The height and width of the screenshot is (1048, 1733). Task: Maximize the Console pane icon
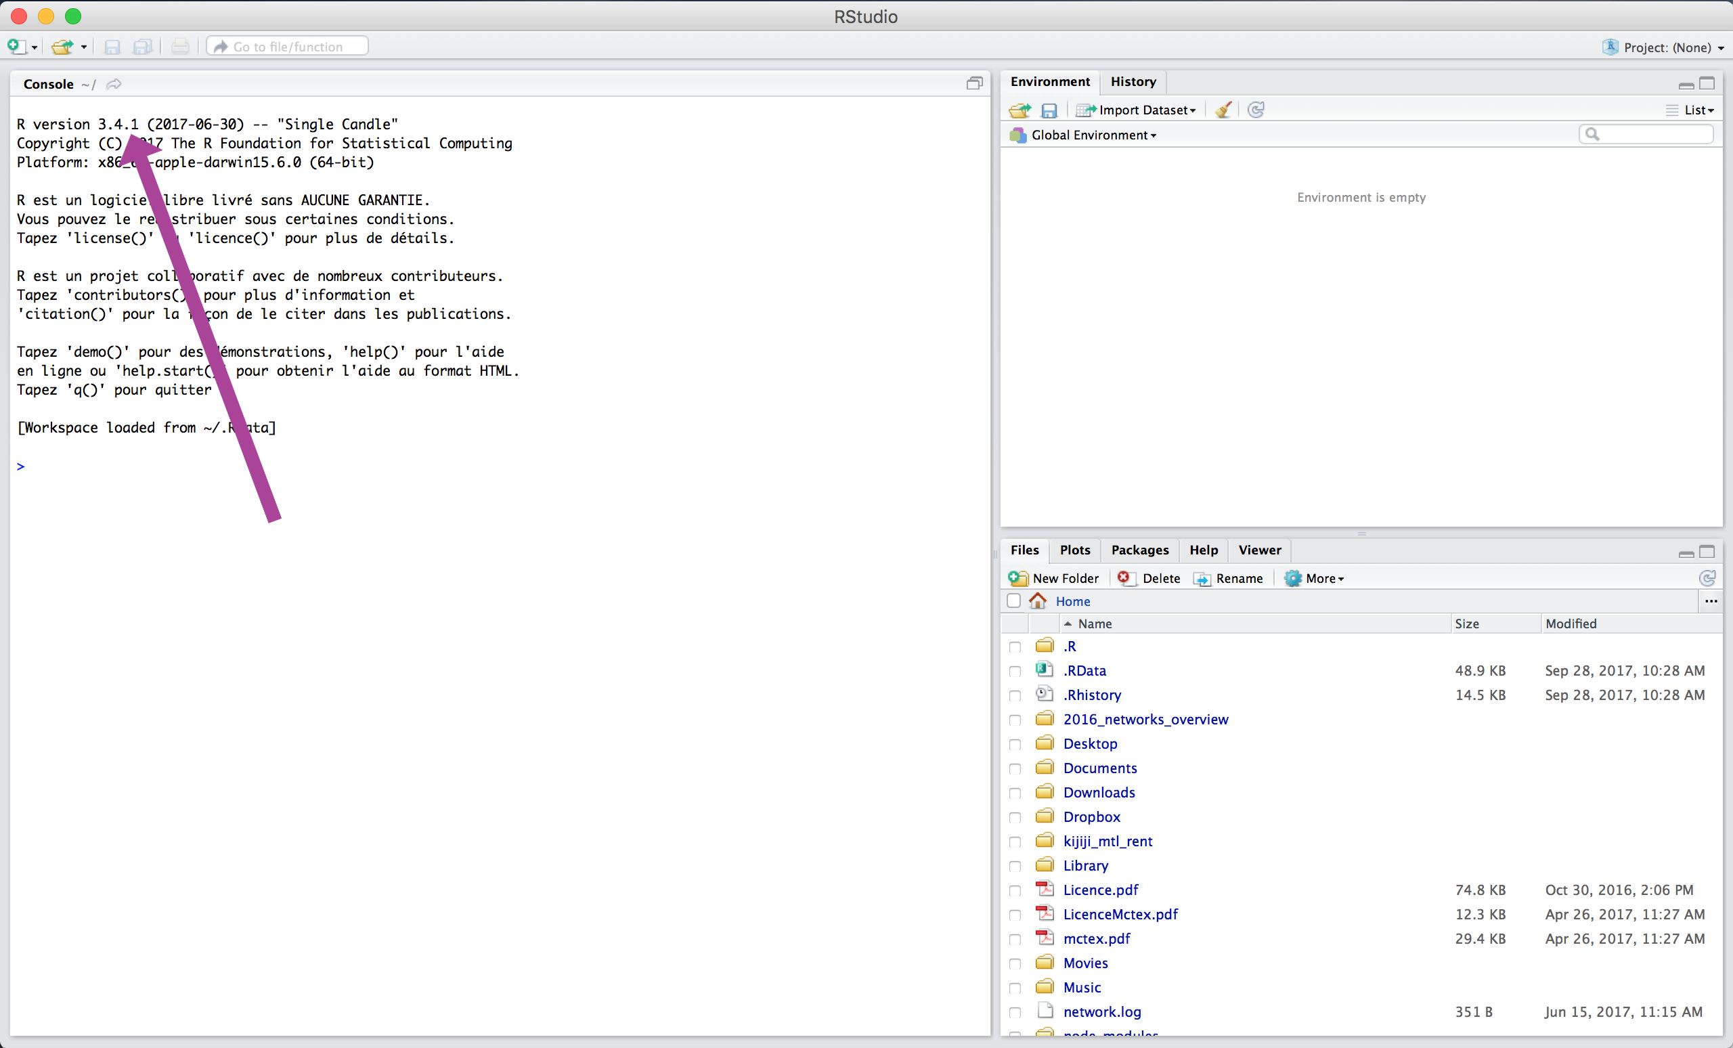point(974,84)
